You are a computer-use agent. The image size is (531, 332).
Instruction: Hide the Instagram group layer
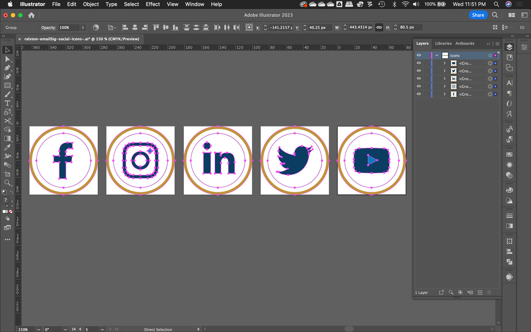[419, 87]
